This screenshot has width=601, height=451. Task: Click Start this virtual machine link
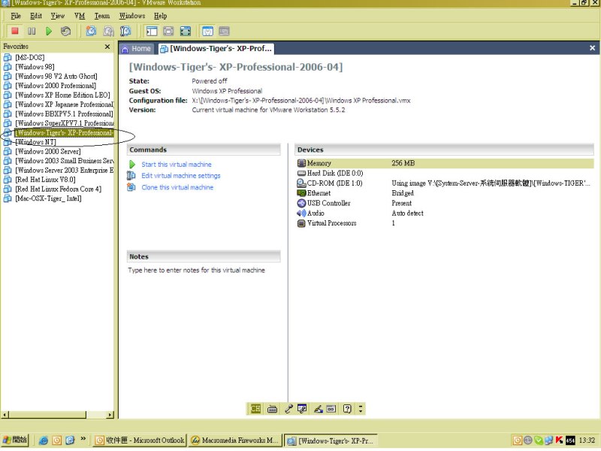tap(177, 165)
